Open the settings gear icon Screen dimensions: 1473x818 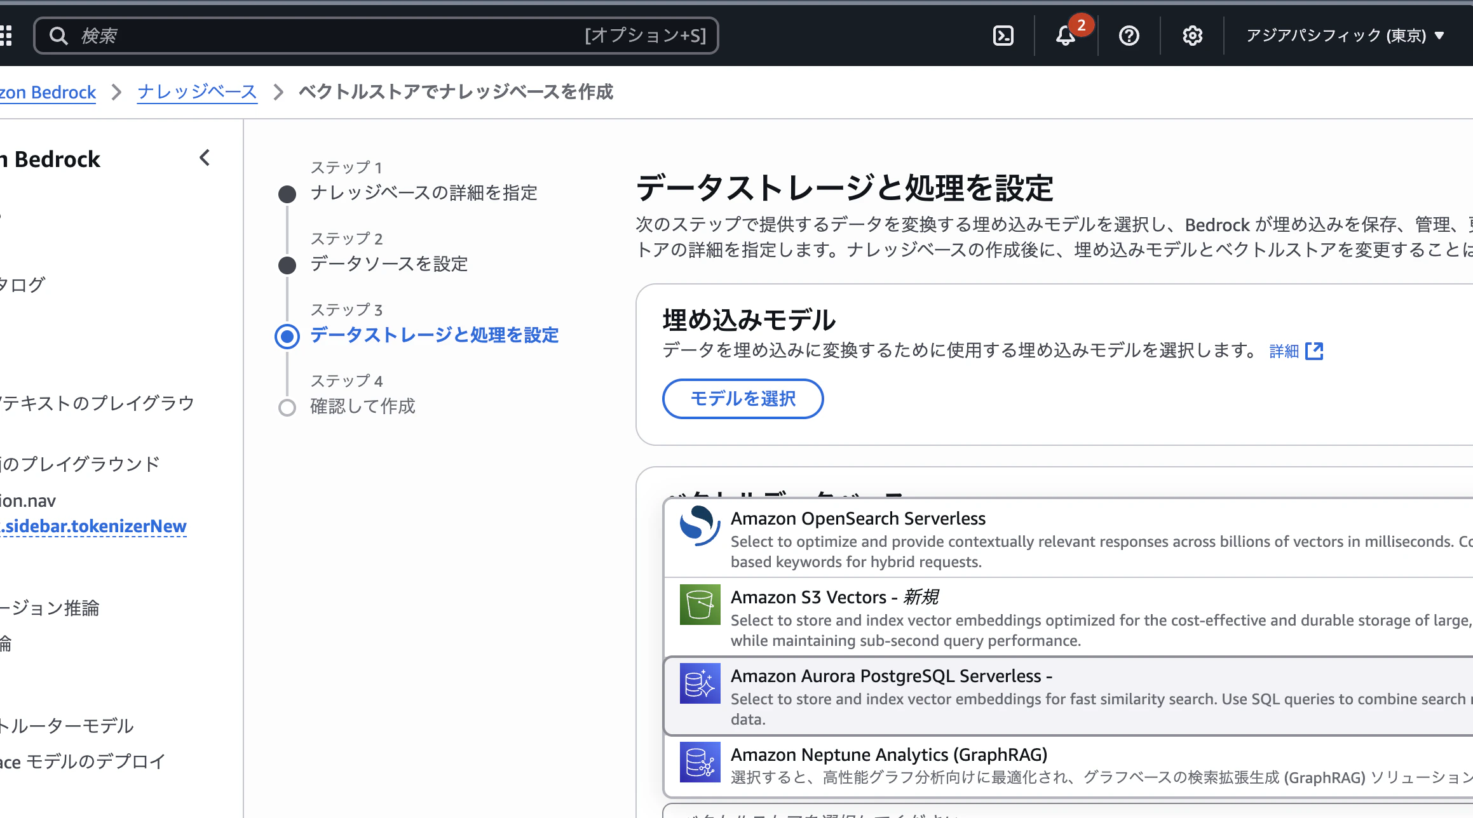(x=1192, y=36)
